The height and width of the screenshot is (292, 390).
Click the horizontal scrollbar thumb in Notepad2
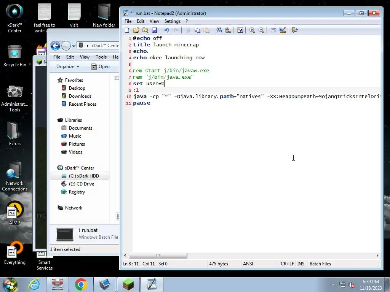pyautogui.click(x=158, y=255)
